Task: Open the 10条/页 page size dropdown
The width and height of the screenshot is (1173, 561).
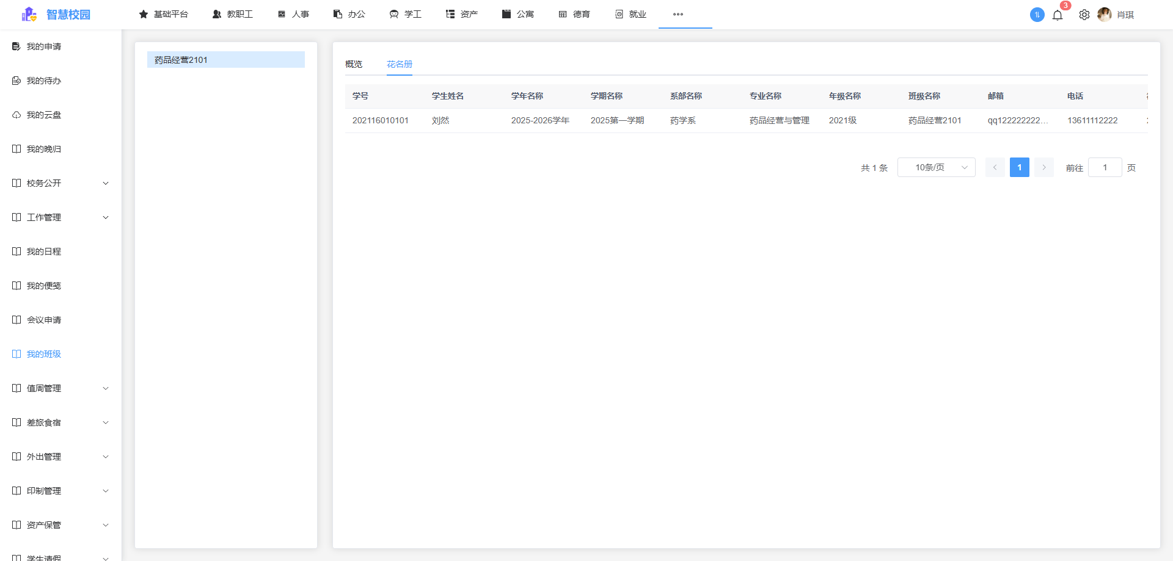Action: pos(936,167)
